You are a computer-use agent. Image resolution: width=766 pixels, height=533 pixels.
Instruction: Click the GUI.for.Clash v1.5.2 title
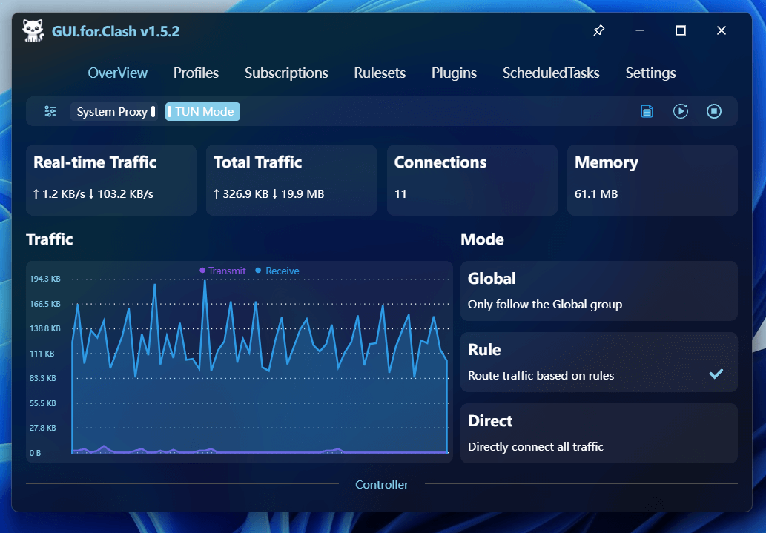click(x=116, y=31)
